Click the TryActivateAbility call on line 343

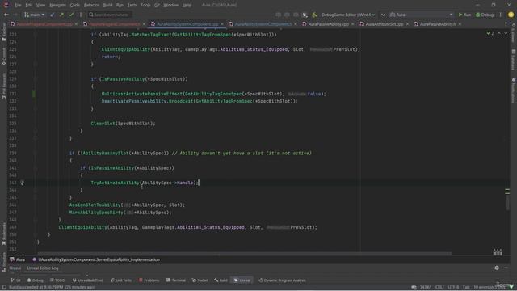[x=145, y=183]
